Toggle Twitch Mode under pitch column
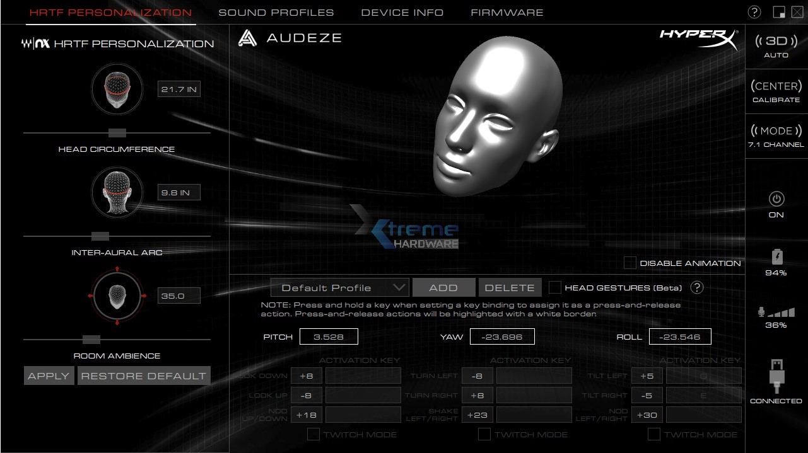This screenshot has height=453, width=808. coord(313,434)
